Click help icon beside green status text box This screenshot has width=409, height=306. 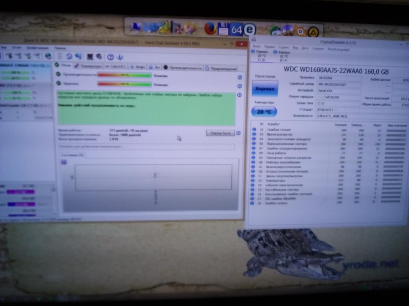tap(239, 95)
